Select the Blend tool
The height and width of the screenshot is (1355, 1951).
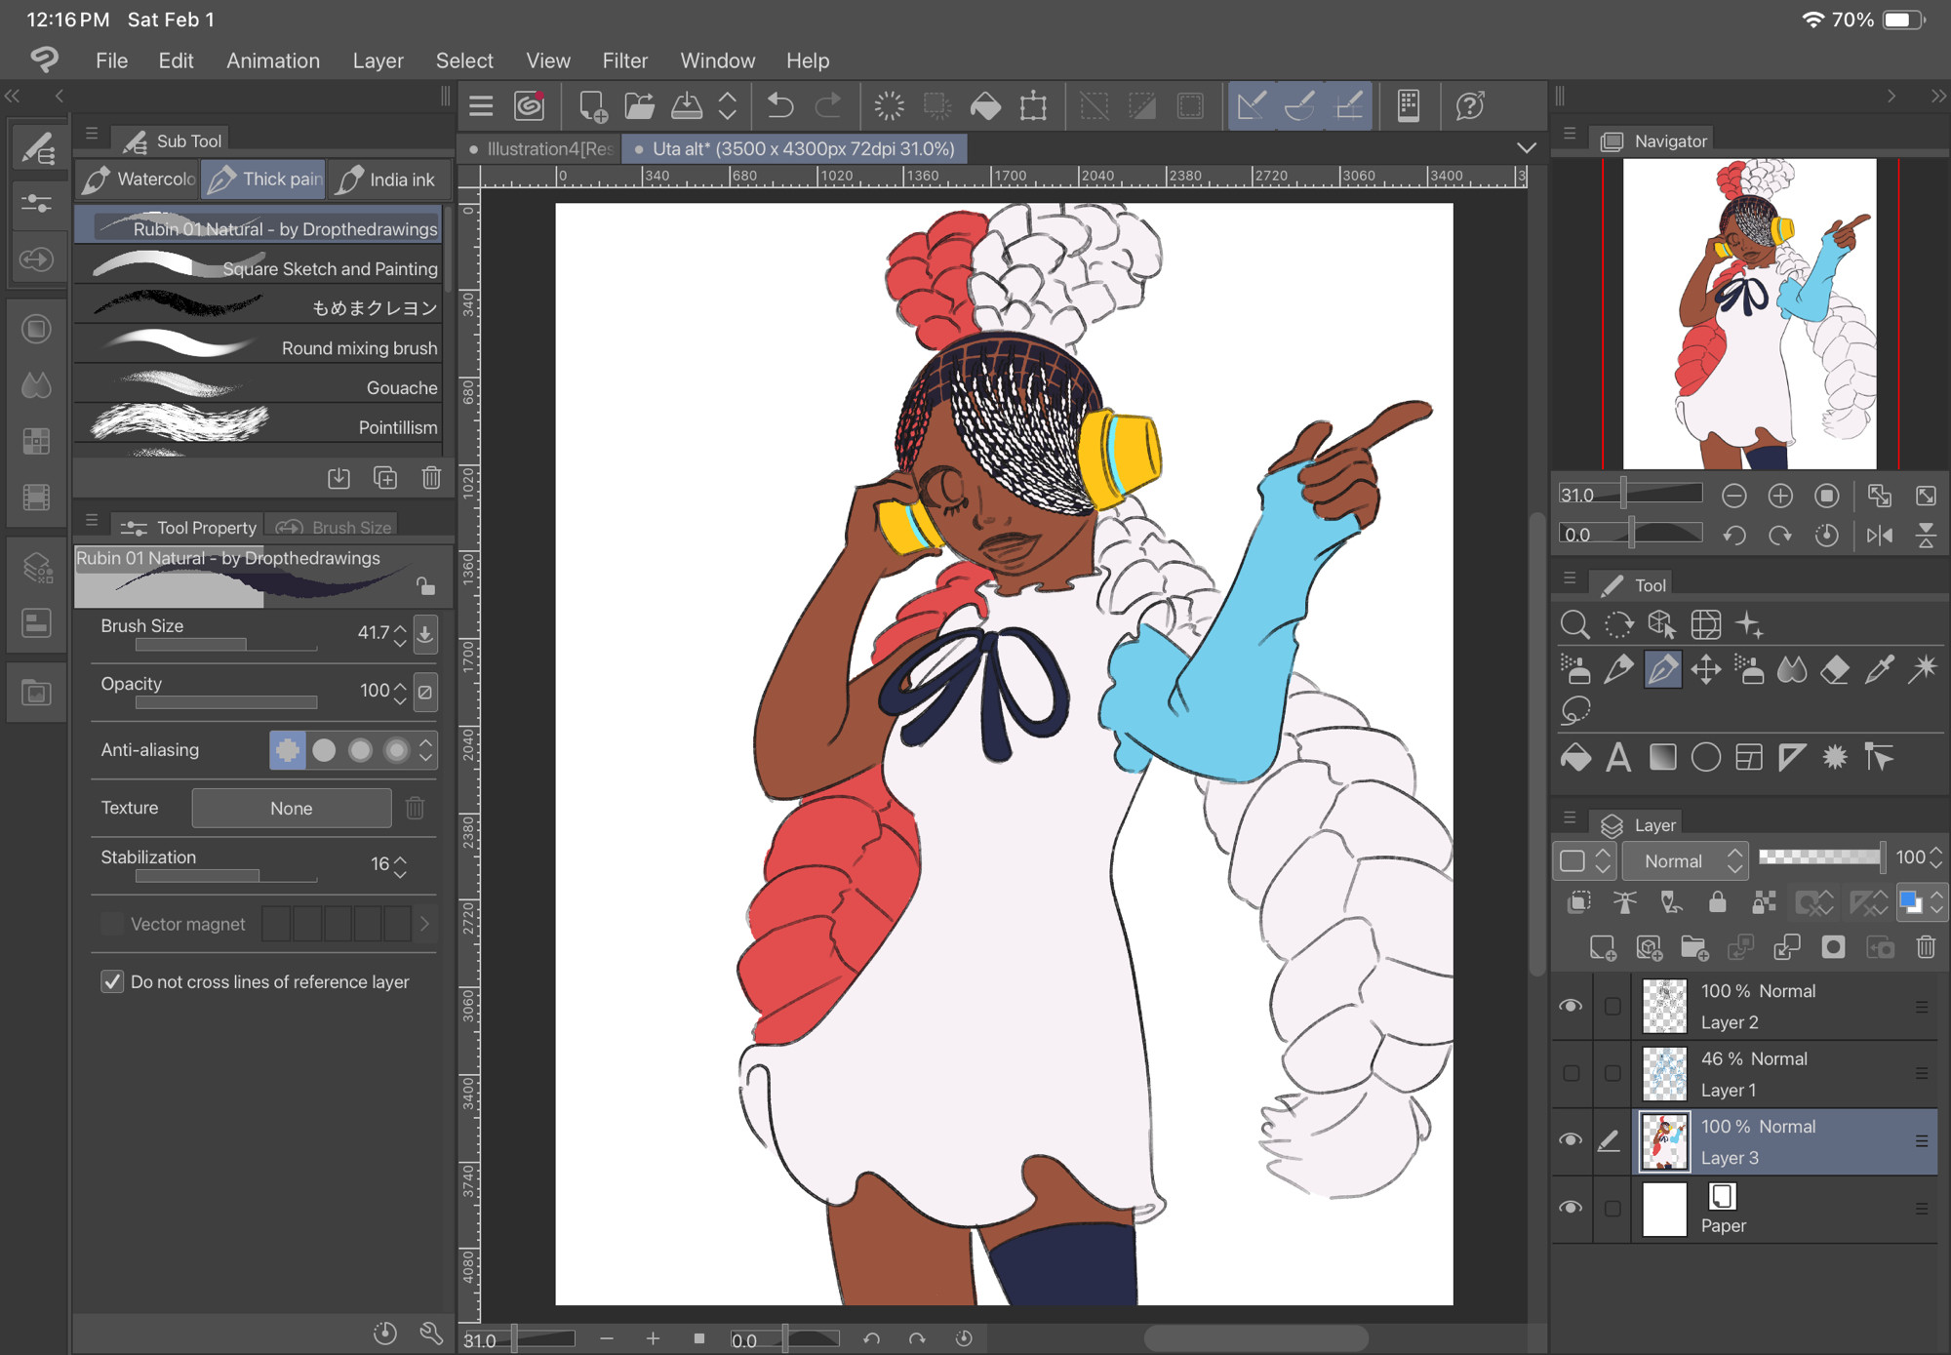[1792, 669]
